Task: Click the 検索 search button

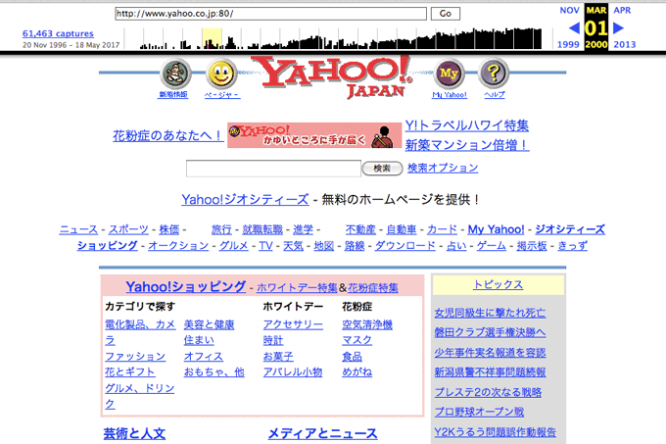Action: click(382, 169)
